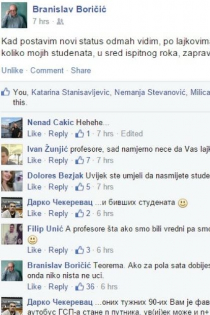The image size is (210, 315).
Task: Click the thumbs-up icon showing 36 likes
Action: coord(79,286)
